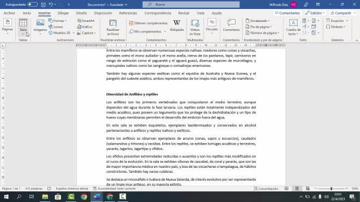Click the Página 1 de 1 indicator
This screenshot has height=202, width=360.
(x=11, y=189)
